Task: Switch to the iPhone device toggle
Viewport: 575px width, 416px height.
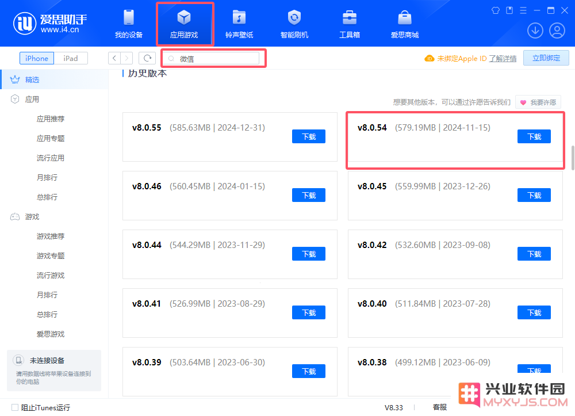Action: [37, 58]
